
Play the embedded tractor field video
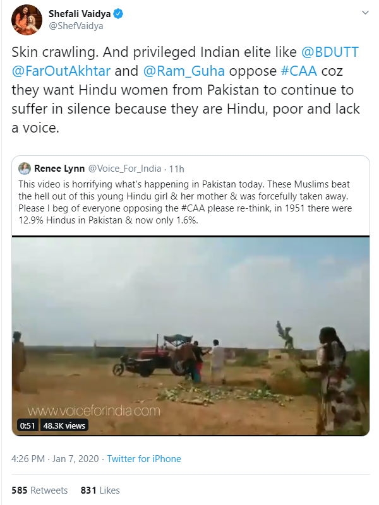coord(191,336)
